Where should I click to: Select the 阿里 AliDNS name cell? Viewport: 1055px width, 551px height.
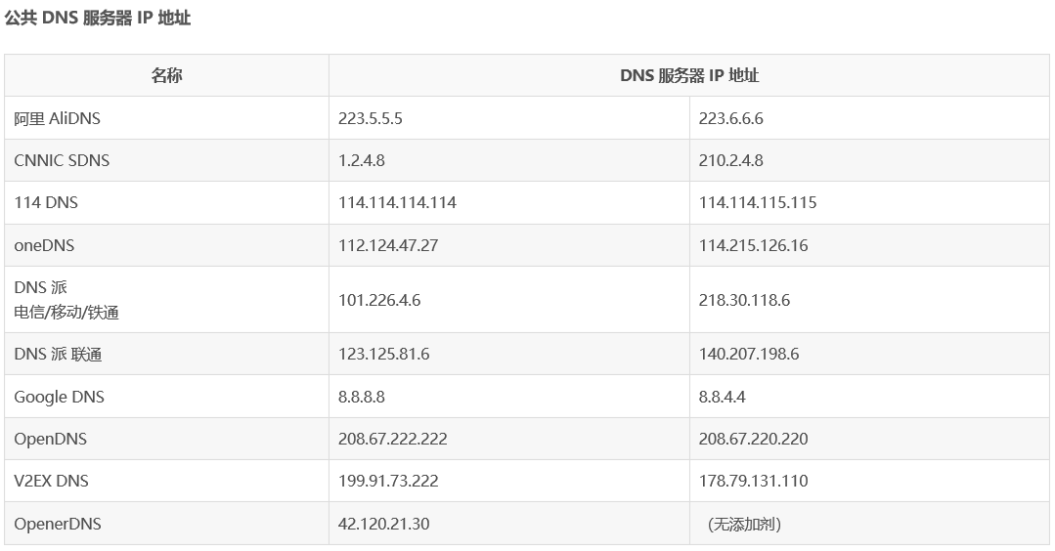(x=167, y=118)
